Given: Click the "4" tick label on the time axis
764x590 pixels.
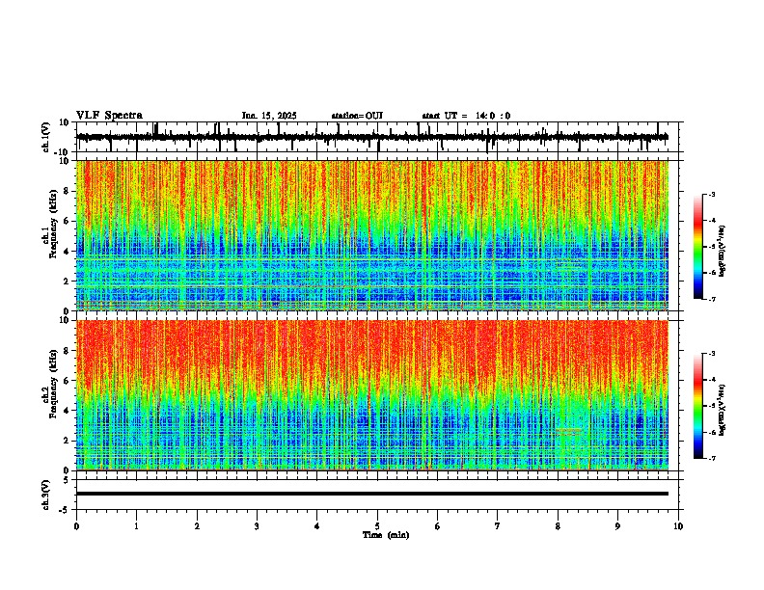Looking at the screenshot, I should click(x=317, y=526).
